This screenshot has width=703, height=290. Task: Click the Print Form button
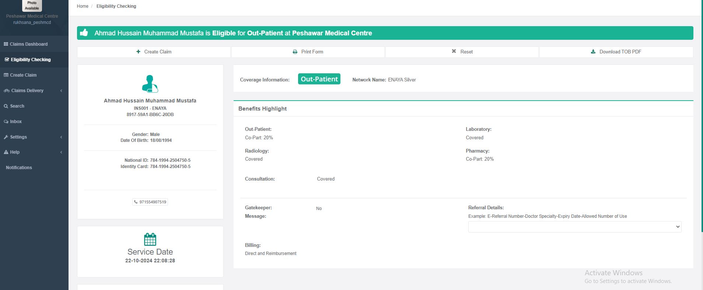coord(308,52)
